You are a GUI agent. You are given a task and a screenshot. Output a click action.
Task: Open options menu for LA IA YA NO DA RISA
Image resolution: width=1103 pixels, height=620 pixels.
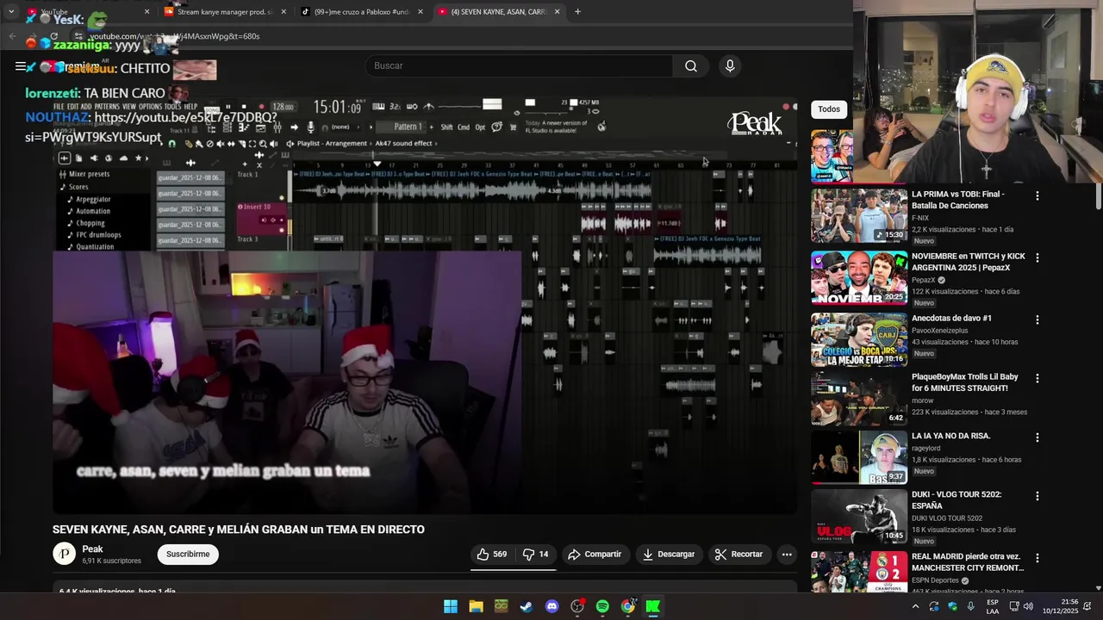tap(1038, 437)
